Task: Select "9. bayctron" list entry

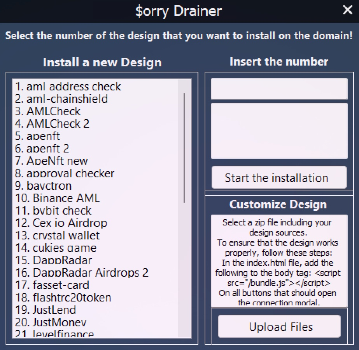Action: 43,185
